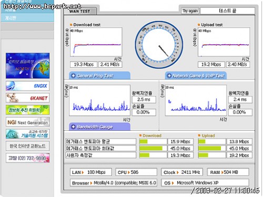Click the Browser Mozilla/4.0 info field
Image resolution: width=263 pixels, height=197 pixels.
(114, 183)
